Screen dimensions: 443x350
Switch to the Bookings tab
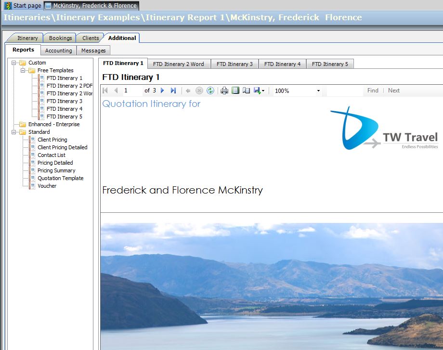[x=60, y=38]
